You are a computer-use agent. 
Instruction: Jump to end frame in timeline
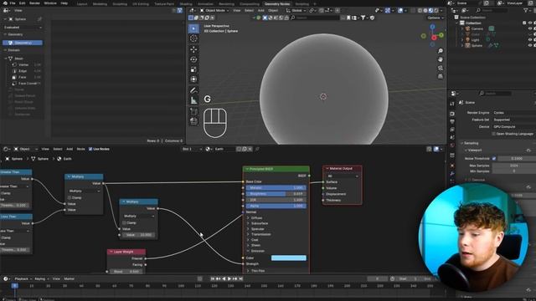241,278
